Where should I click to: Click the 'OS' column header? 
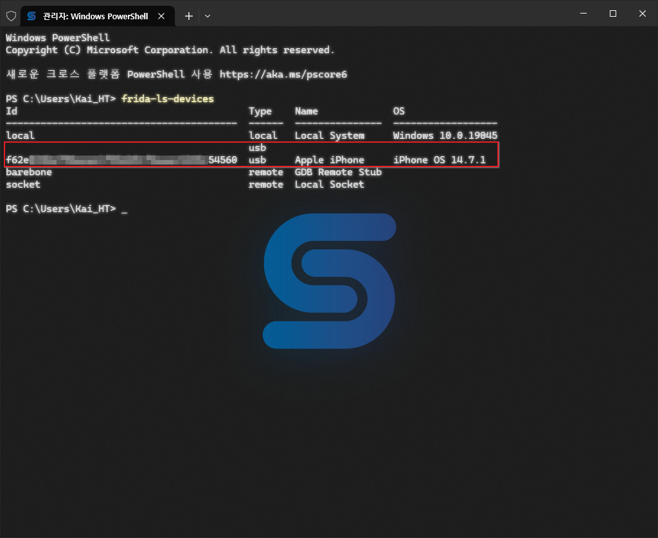pos(398,111)
